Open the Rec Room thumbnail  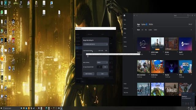171,44
